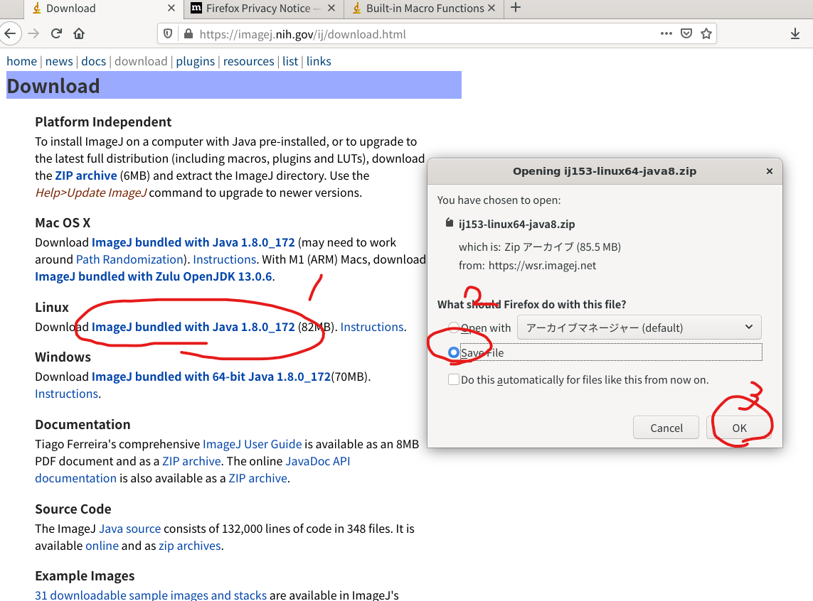This screenshot has height=601, width=813.
Task: Open the Downloads arrow panel
Action: click(x=795, y=33)
